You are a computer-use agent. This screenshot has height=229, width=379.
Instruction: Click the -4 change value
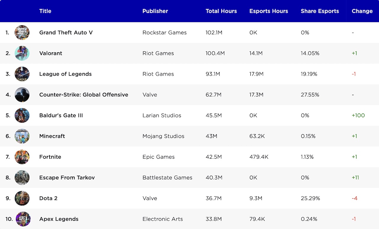pyautogui.click(x=355, y=198)
